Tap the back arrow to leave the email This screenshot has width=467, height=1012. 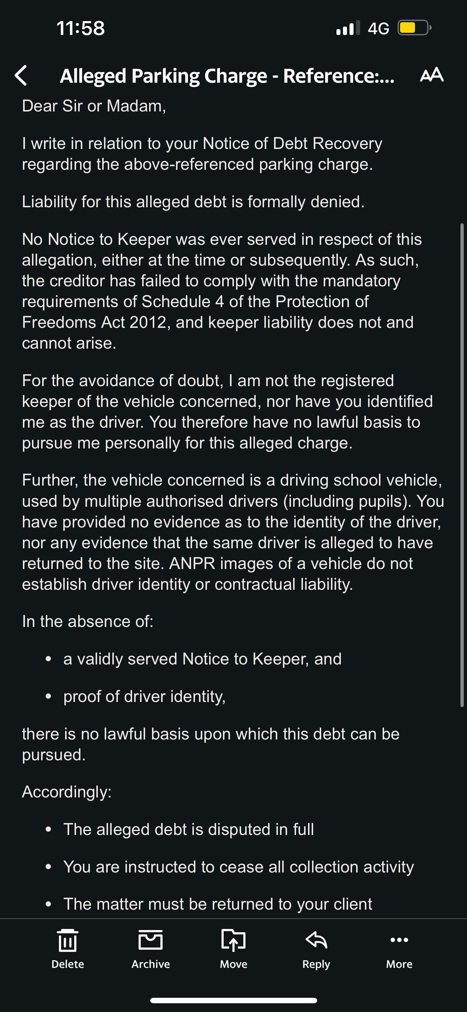point(21,75)
